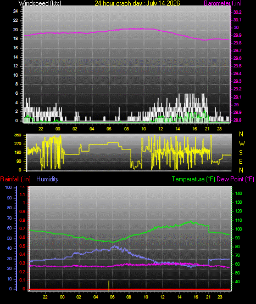Click the bottom "N" compass label
The image size is (256, 304).
(x=241, y=170)
